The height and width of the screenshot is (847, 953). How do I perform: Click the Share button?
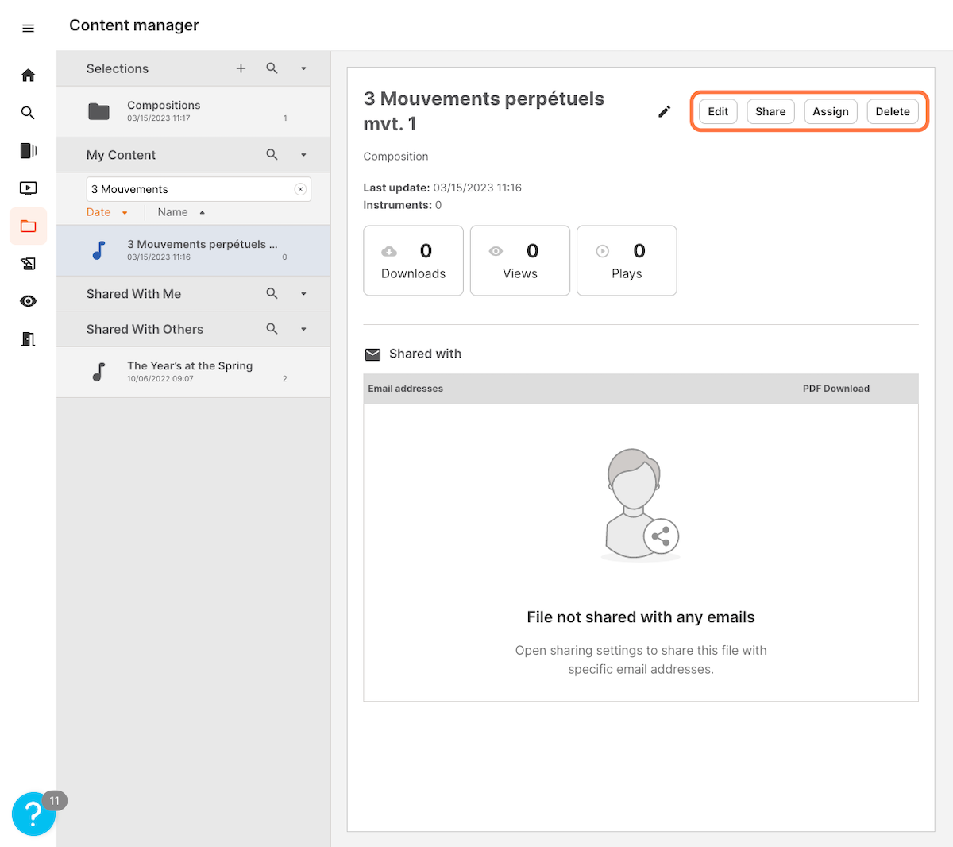coord(770,112)
